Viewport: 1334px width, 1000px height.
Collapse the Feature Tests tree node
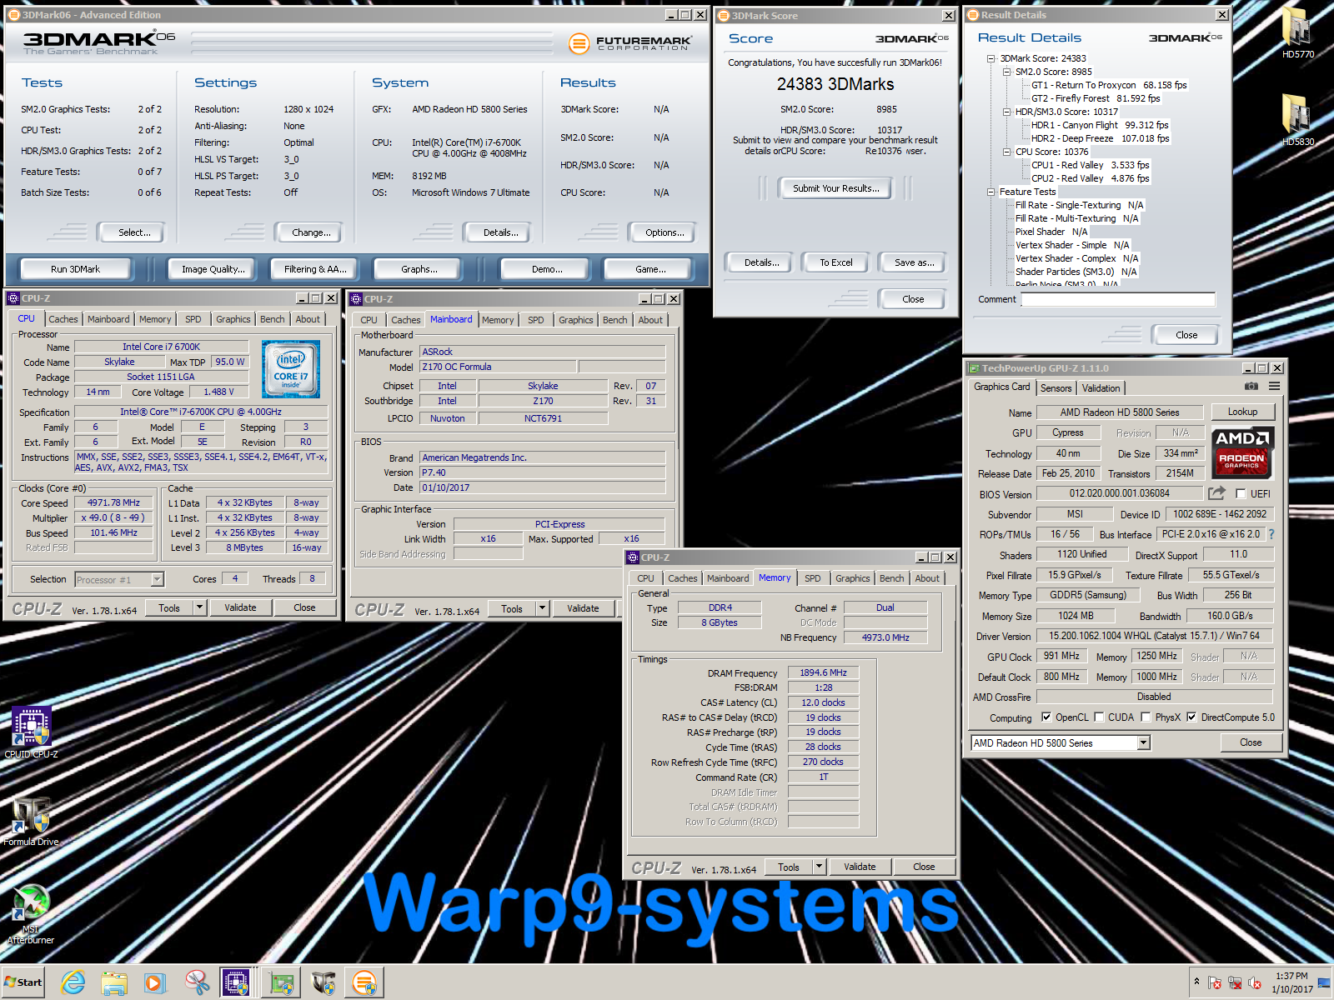pos(991,192)
